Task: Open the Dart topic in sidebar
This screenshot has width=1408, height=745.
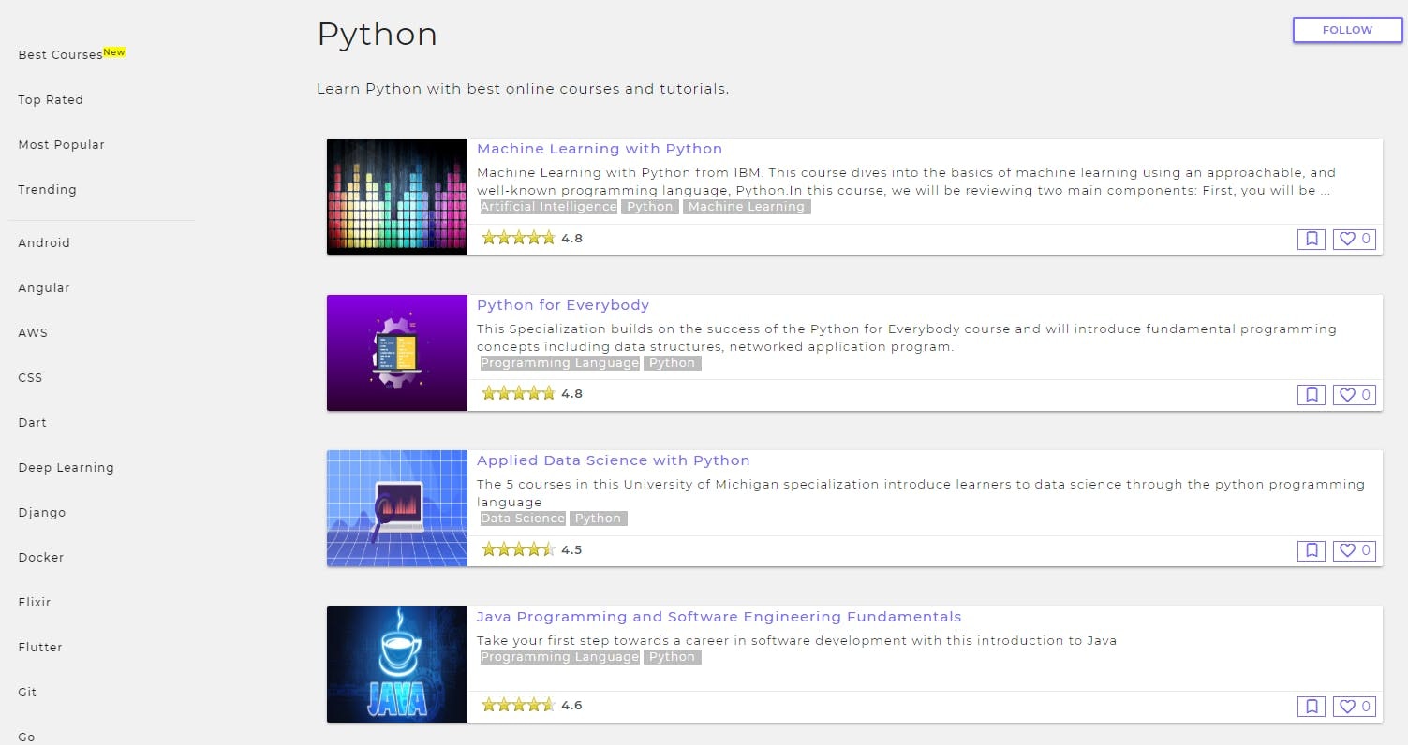Action: pos(33,422)
